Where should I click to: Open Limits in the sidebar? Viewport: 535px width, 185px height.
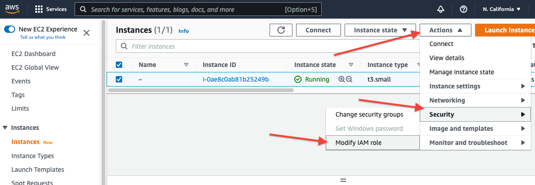pyautogui.click(x=20, y=108)
